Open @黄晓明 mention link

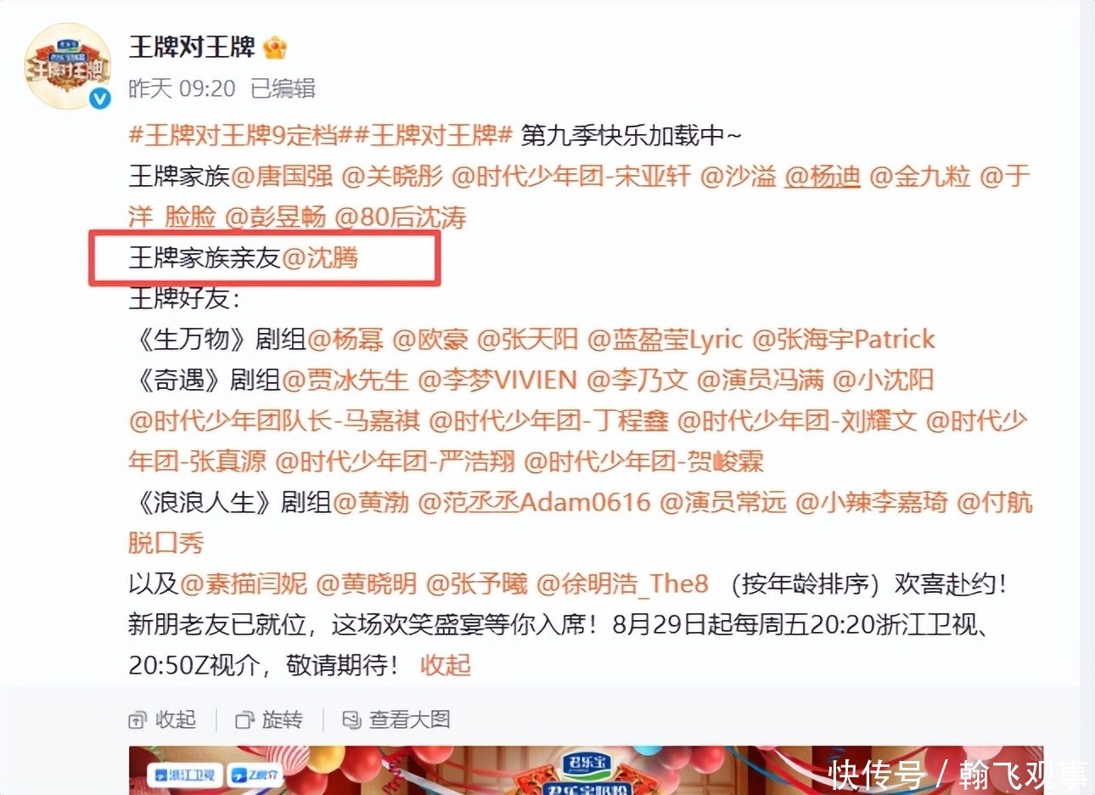pyautogui.click(x=367, y=584)
